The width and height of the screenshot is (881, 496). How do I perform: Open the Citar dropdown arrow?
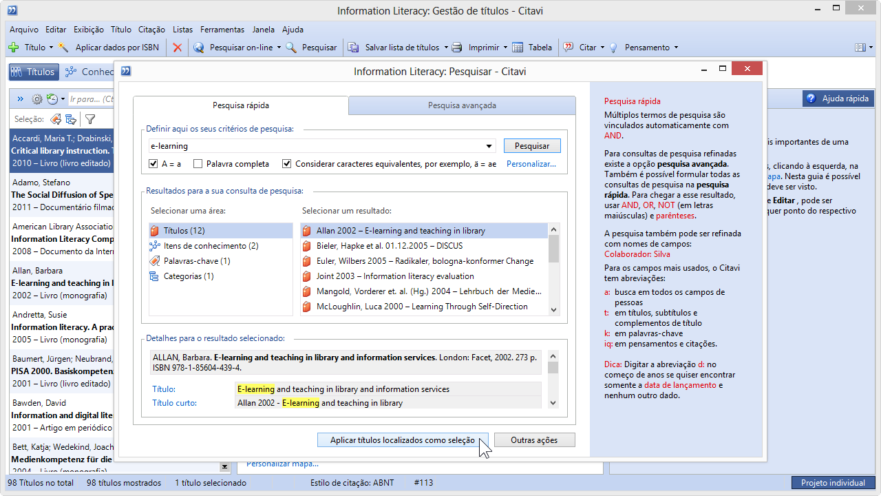(x=602, y=48)
